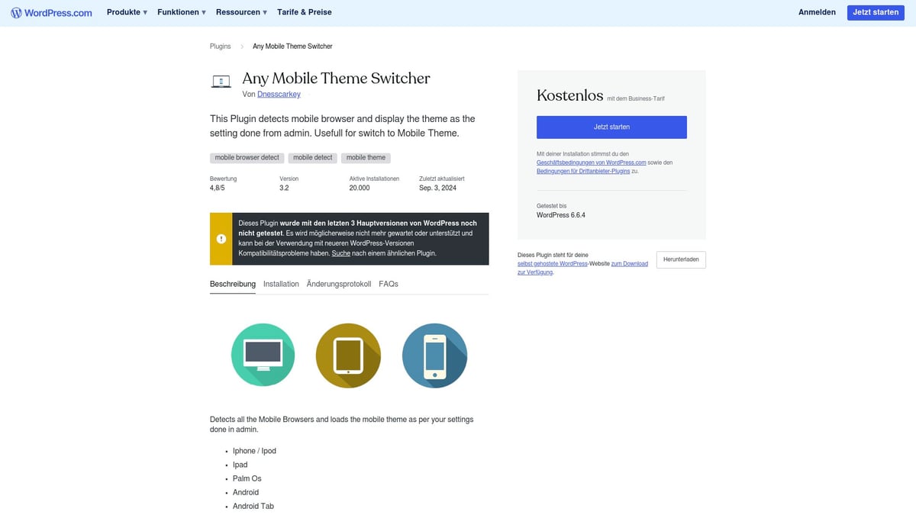
Task: Click the yellow warning exclamation icon
Action: coord(221,238)
